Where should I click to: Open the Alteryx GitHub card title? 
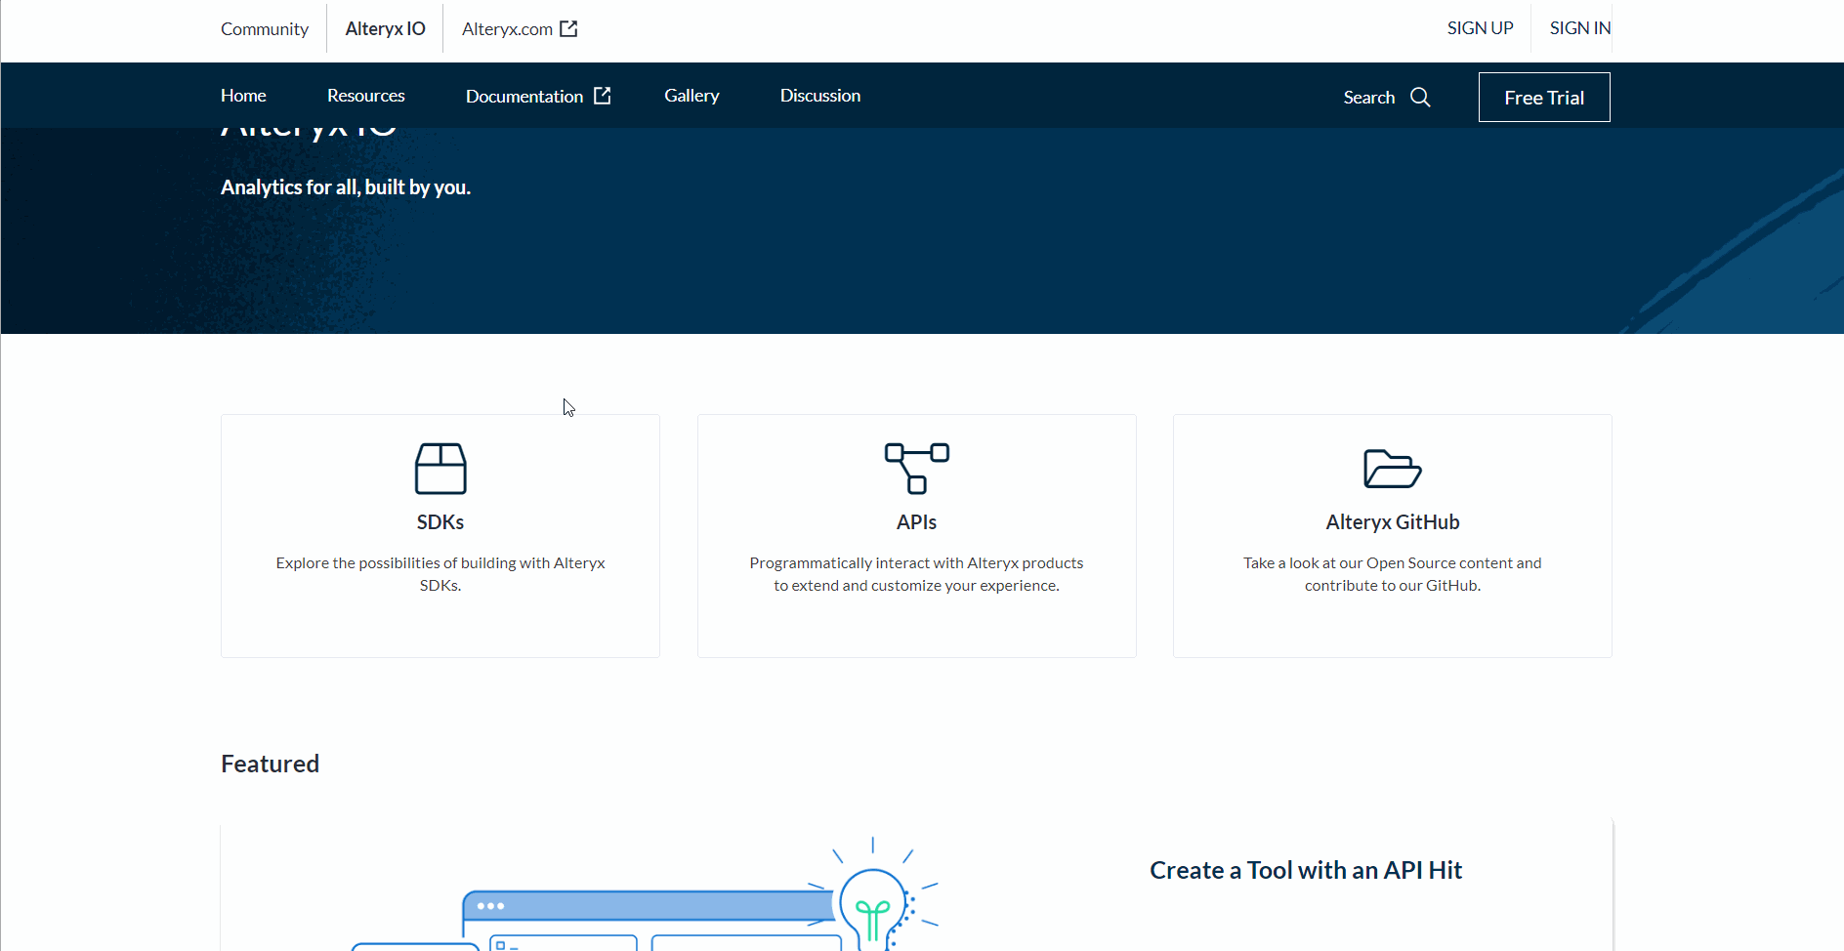[x=1393, y=522]
